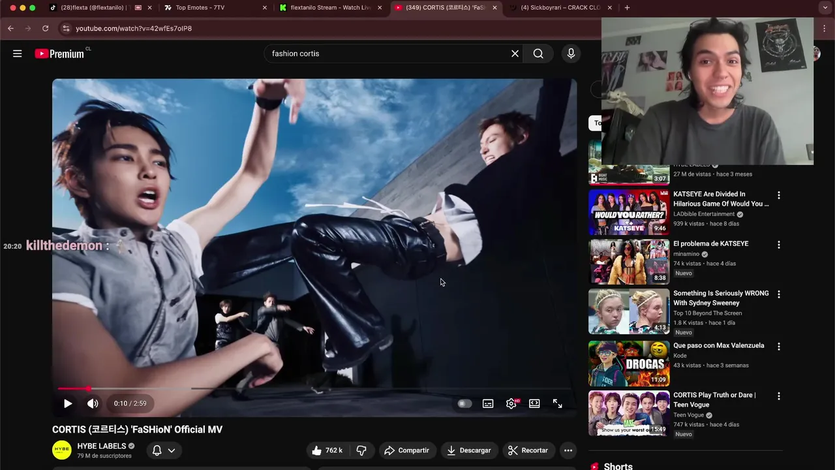The height and width of the screenshot is (470, 835).
Task: View site information icon in address bar
Action: pos(65,28)
